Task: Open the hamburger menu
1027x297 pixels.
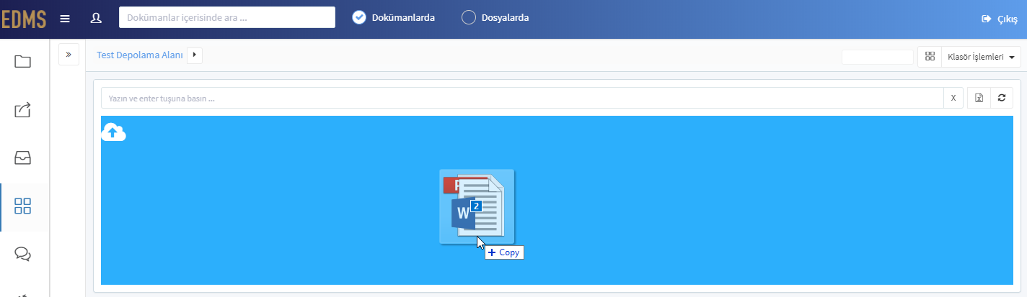Action: coord(65,19)
